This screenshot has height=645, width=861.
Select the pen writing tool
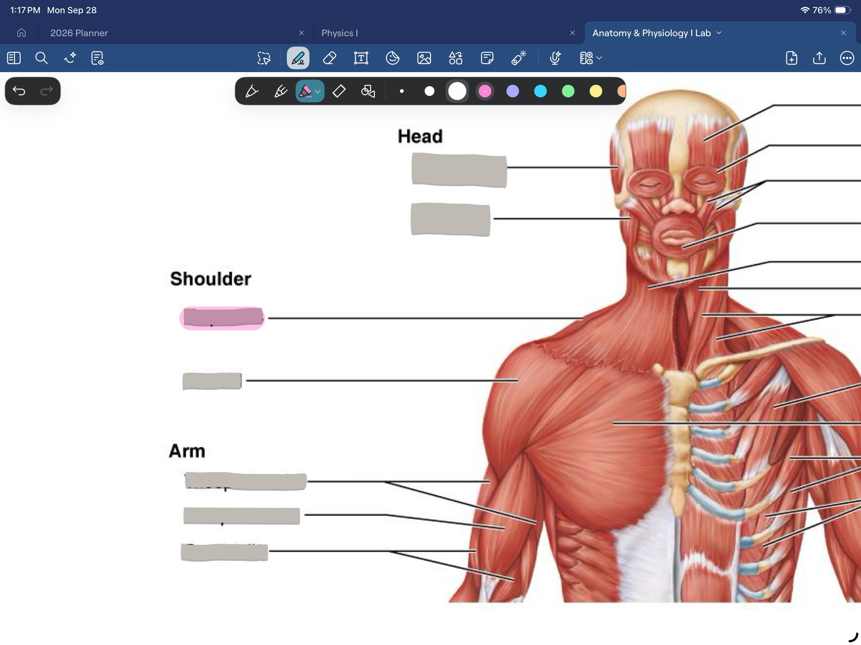click(298, 58)
